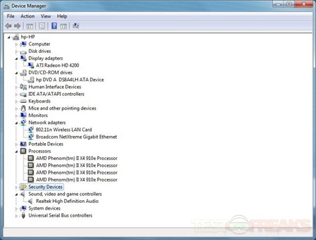
Task: Click the Human Interface Devices icon
Action: (x=23, y=87)
